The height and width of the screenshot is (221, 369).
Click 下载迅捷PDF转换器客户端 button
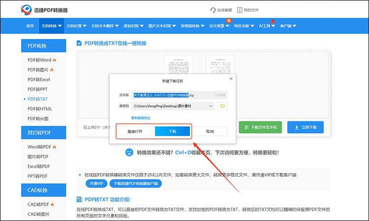click(136, 183)
